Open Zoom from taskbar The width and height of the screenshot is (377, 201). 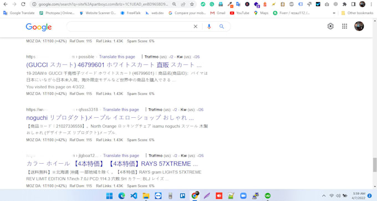click(x=243, y=195)
